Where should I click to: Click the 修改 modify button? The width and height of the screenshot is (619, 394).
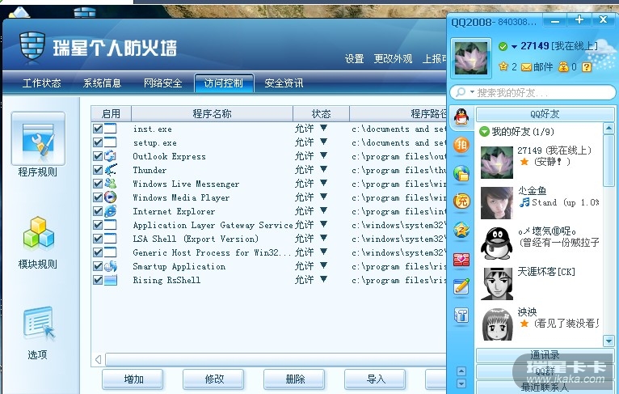[214, 379]
